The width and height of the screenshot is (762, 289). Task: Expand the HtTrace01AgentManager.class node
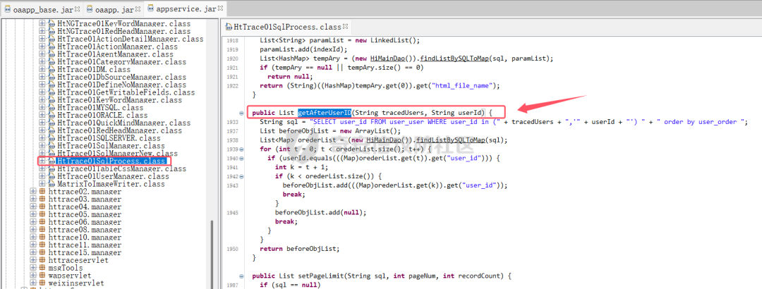(42, 54)
